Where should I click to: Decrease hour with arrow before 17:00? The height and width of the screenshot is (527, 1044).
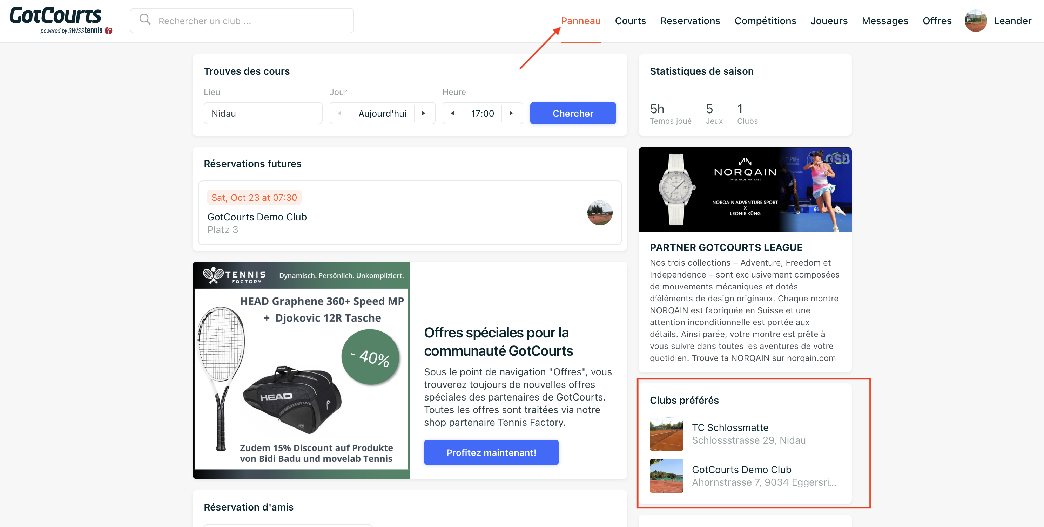[x=453, y=113]
